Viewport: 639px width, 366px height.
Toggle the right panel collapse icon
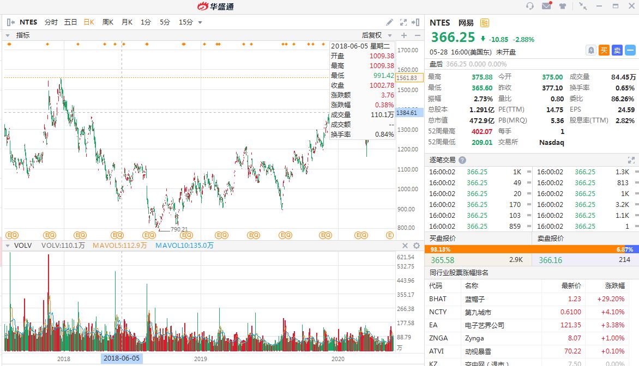point(415,22)
